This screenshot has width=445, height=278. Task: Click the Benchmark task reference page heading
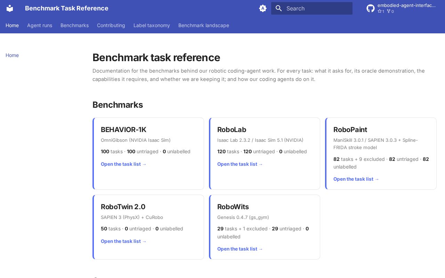point(156,58)
